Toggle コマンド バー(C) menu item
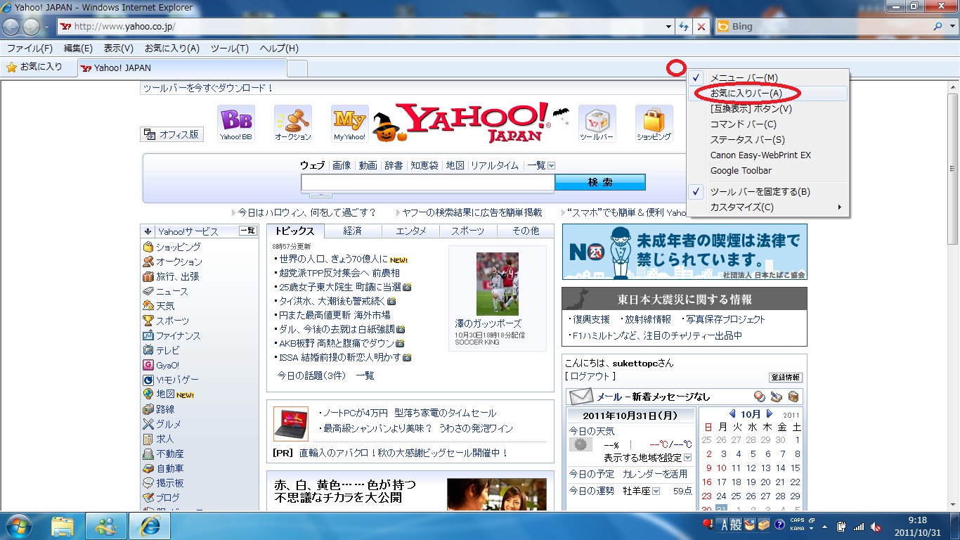Viewport: 960px width, 540px height. (767, 124)
